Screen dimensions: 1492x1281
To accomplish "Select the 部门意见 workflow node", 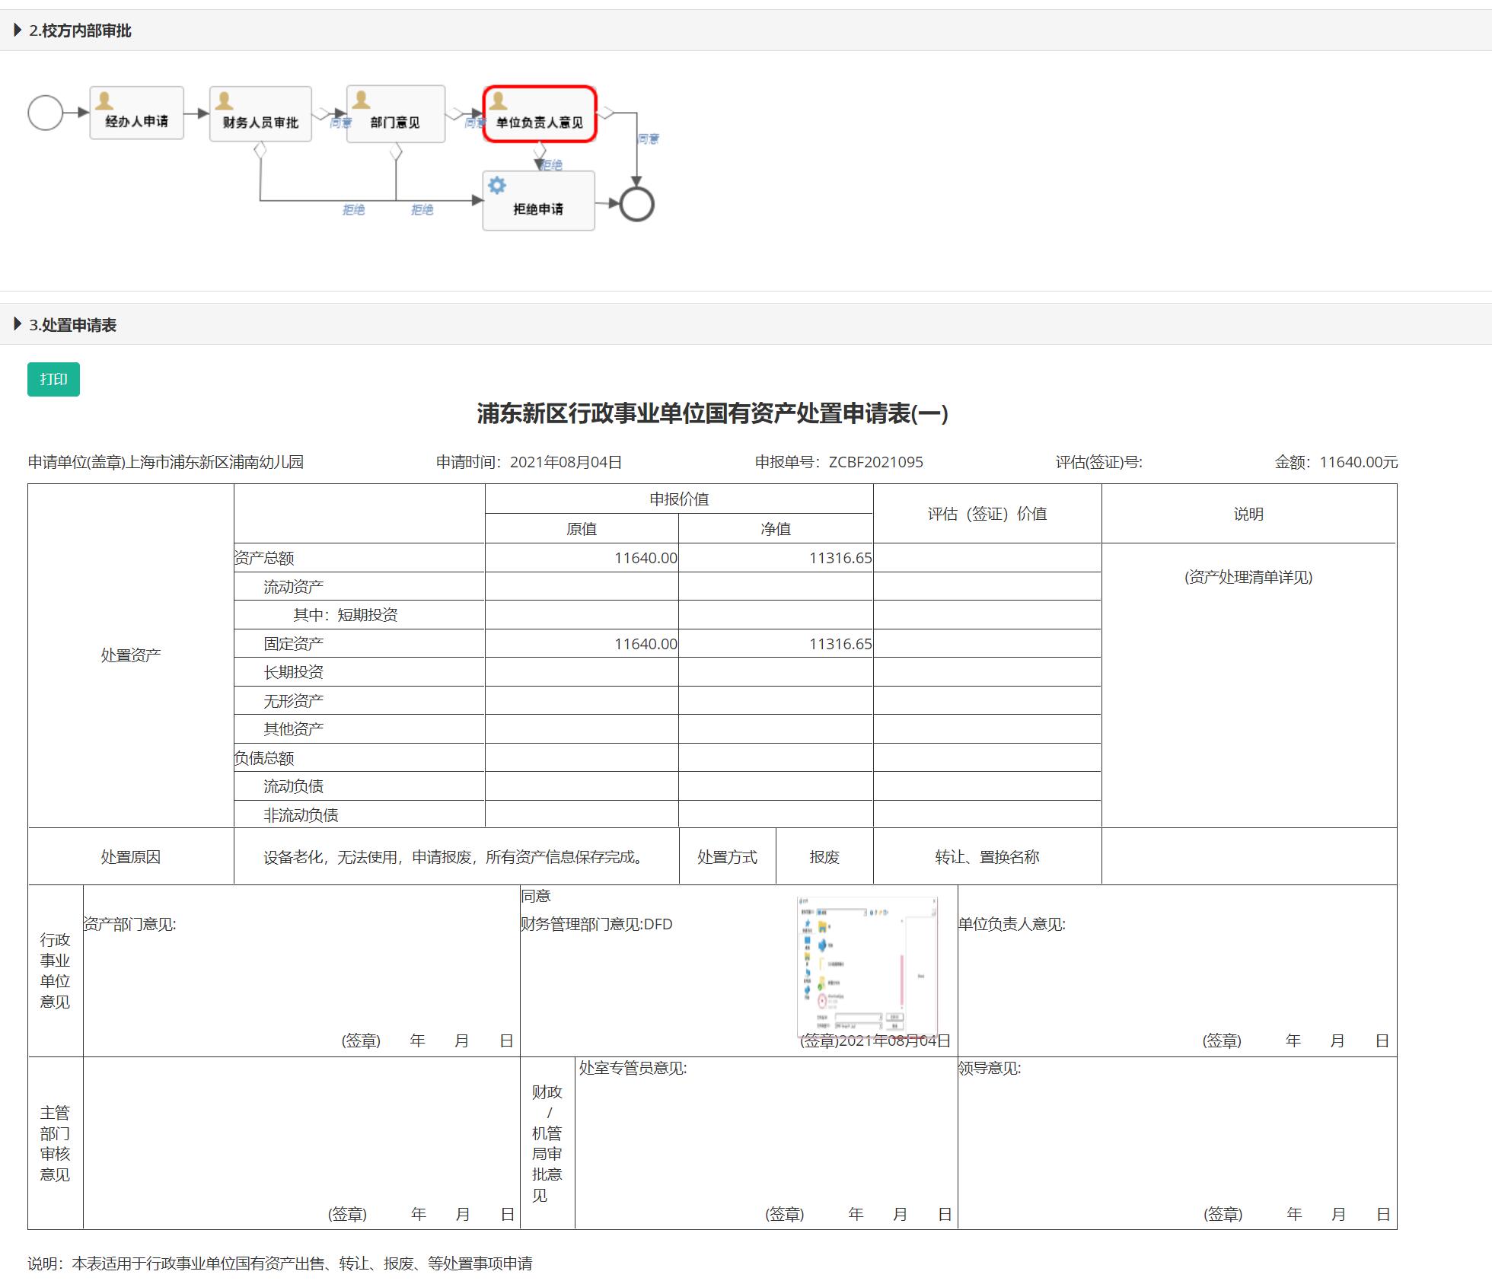I will (x=395, y=115).
